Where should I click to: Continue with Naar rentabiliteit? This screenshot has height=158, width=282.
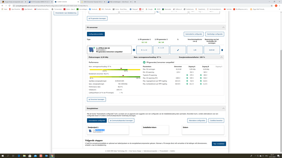[x=219, y=144]
